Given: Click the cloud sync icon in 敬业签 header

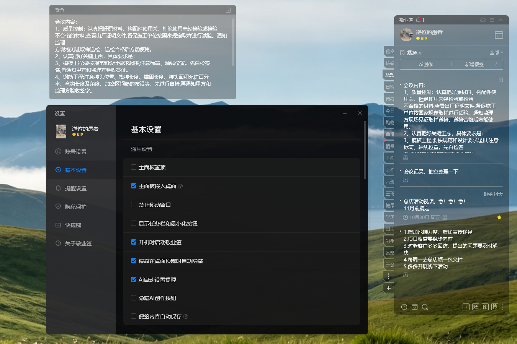Looking at the screenshot, I should (x=483, y=20).
